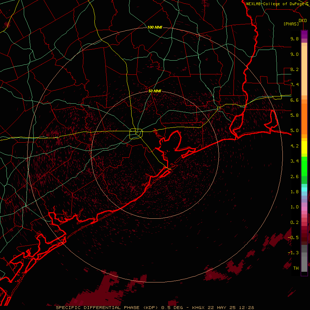Click the "SPECIFIC DIFFERENTIAL PHASE (KDP)" caption text
Image resolution: width=310 pixels, height=310 pixels.
pyautogui.click(x=107, y=308)
